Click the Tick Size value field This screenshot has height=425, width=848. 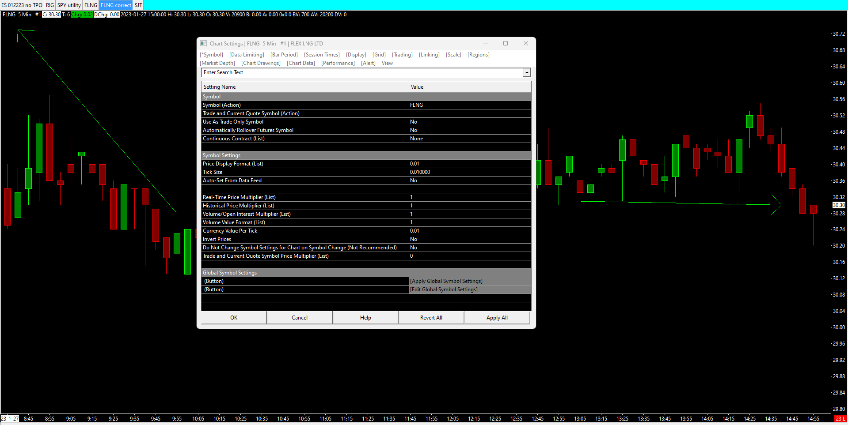[x=470, y=172]
